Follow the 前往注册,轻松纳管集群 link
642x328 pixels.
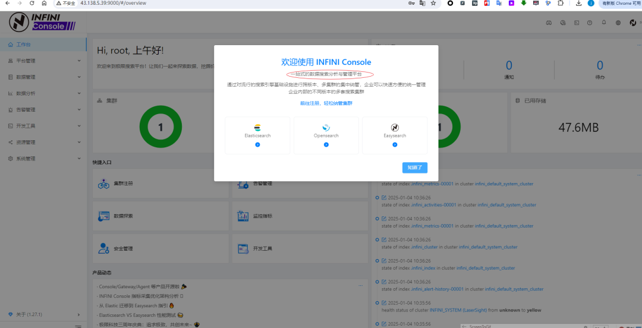coord(326,103)
